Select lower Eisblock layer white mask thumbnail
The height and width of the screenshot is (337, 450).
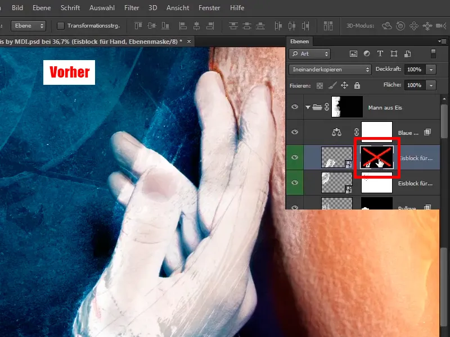pyautogui.click(x=376, y=184)
